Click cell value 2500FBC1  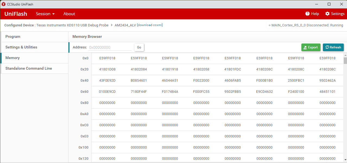(296, 81)
